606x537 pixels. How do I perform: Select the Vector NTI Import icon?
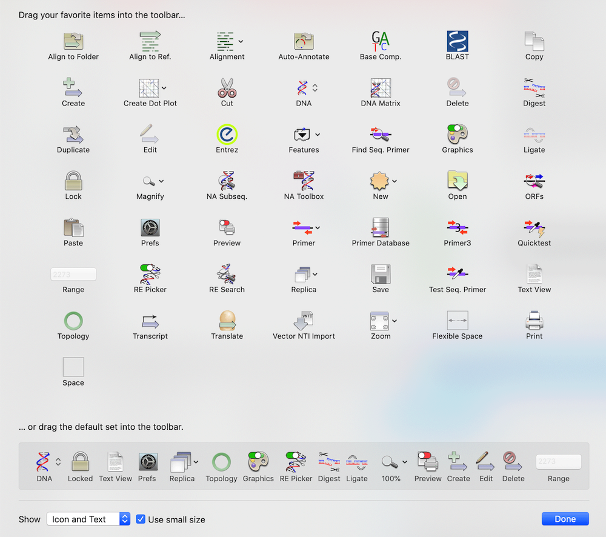(304, 321)
